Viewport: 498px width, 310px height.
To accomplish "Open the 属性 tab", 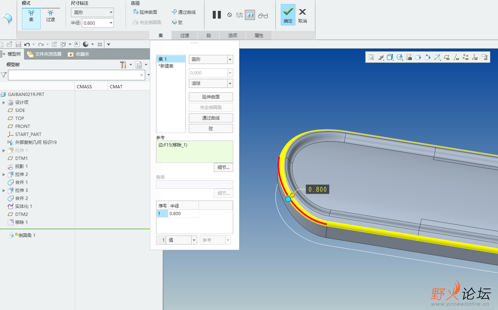I will (259, 35).
